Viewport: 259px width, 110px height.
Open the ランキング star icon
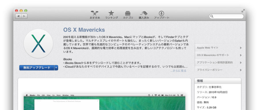(111, 13)
